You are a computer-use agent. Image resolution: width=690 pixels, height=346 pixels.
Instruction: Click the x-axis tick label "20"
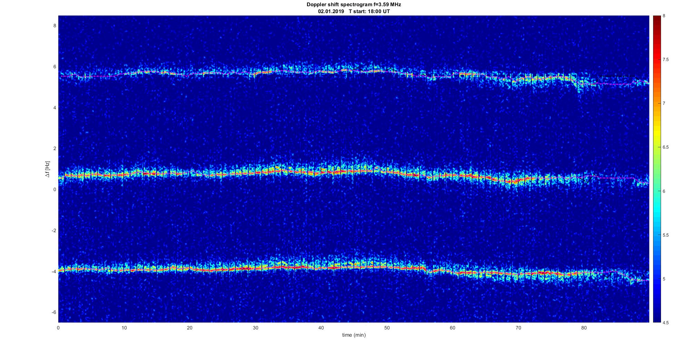[x=190, y=328]
